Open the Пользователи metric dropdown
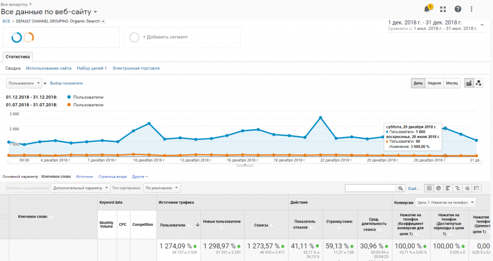Viewport: 493px width, 261px height. 25,83
